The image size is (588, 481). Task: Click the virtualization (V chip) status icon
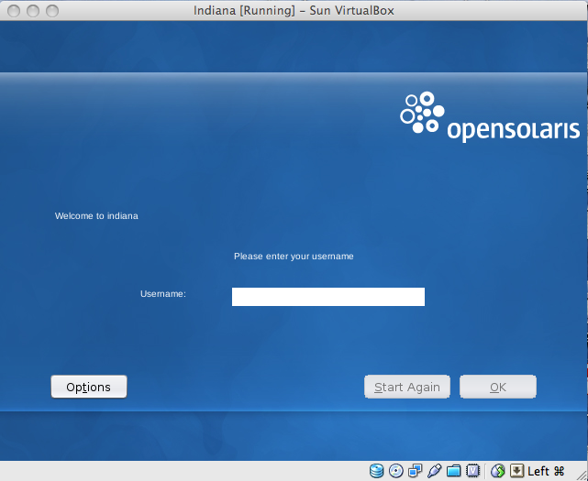tap(472, 471)
